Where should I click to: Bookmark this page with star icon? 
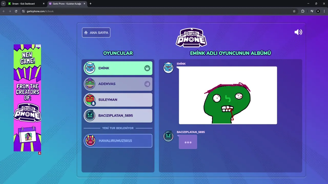pyautogui.click(x=294, y=11)
